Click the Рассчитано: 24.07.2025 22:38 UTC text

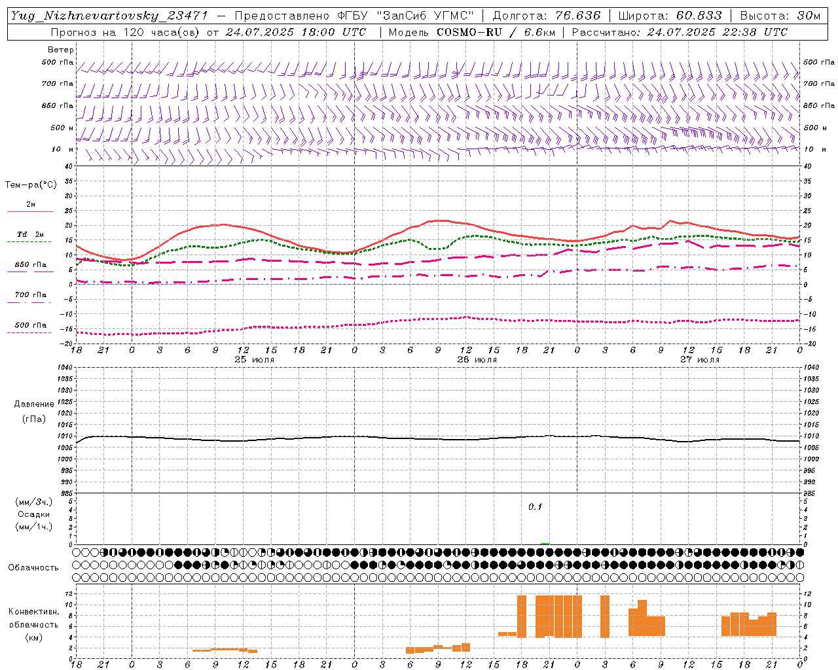tap(680, 32)
